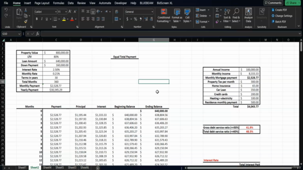Screen dimensions: 303x170
Task: Click red Font Color swatch
Action: coord(72,19)
